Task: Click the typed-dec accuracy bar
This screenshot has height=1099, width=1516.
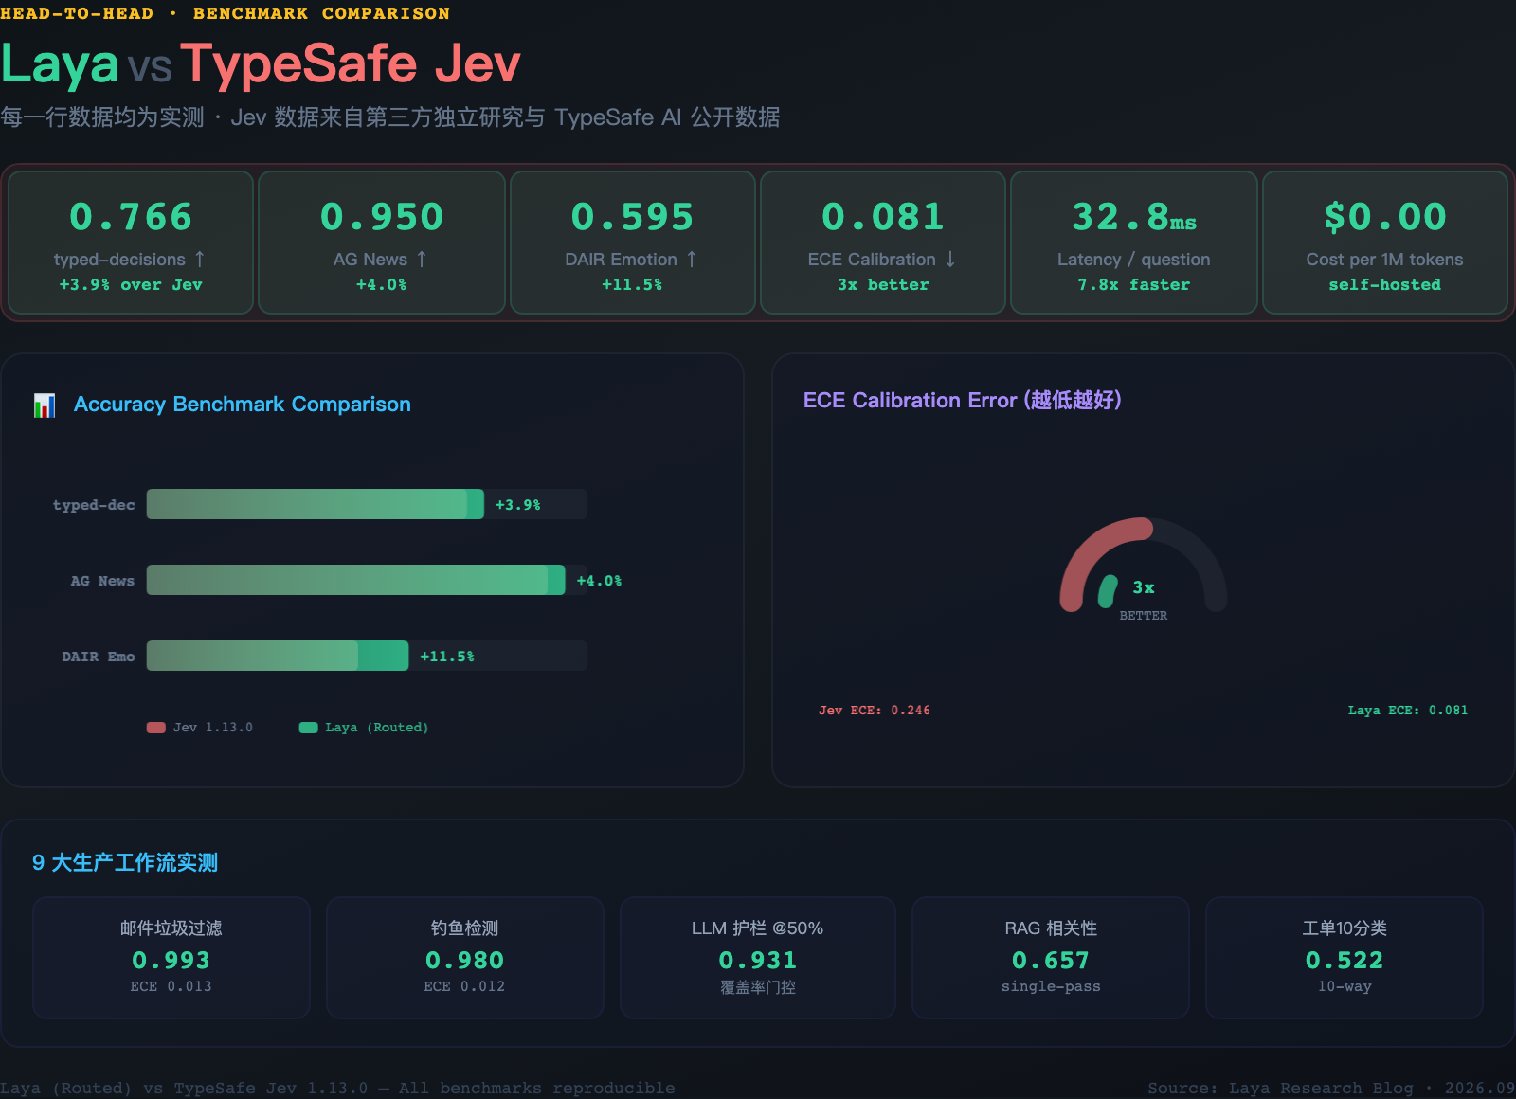Action: [316, 504]
